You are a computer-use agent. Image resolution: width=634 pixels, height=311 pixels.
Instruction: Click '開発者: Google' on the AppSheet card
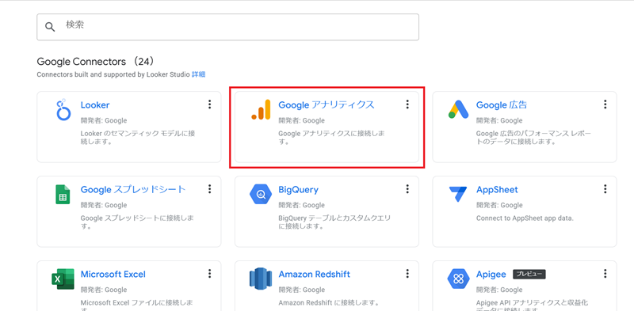pos(499,205)
